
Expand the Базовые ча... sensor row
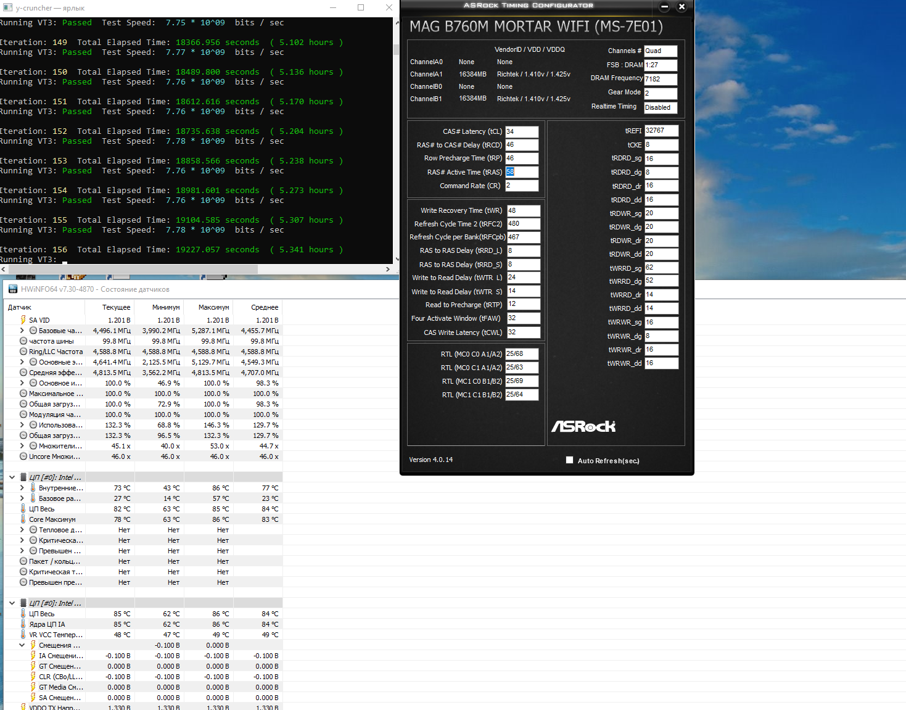tap(22, 331)
